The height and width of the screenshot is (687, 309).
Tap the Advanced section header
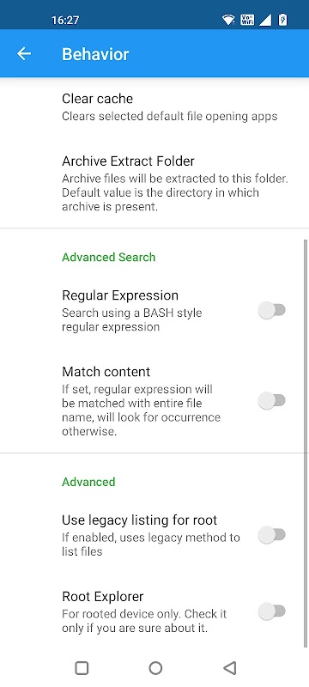[x=88, y=482]
